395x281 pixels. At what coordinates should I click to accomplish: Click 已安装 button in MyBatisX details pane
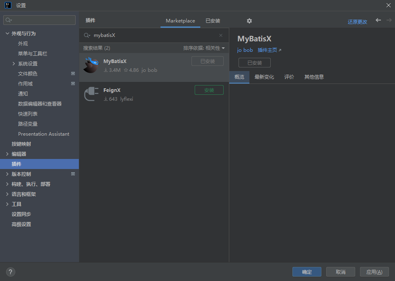click(x=255, y=63)
